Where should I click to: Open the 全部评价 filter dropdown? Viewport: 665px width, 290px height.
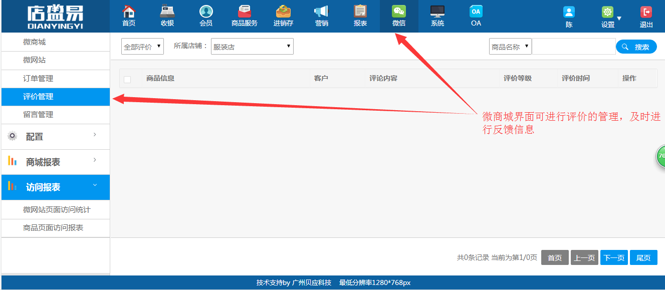142,47
